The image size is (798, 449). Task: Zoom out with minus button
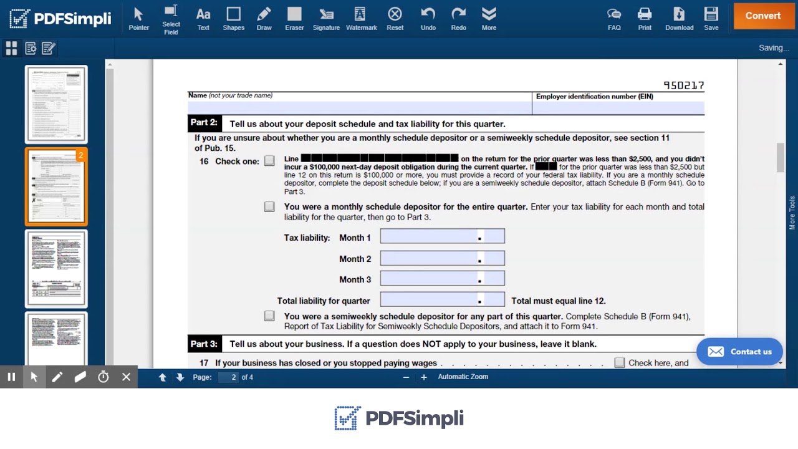[406, 377]
